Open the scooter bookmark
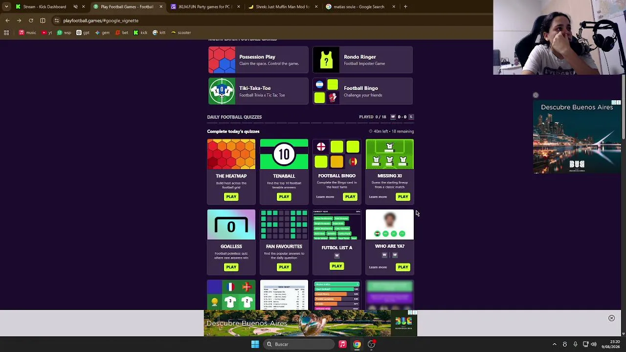Viewport: 626px width, 352px height. tap(181, 33)
